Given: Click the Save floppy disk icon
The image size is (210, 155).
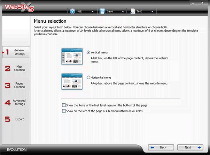Looking at the screenshot, I should (103, 11).
